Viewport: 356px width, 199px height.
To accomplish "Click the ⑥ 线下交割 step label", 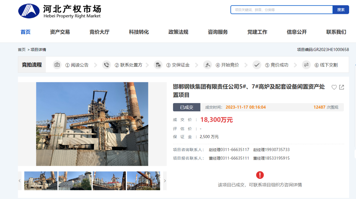I will point(326,65).
